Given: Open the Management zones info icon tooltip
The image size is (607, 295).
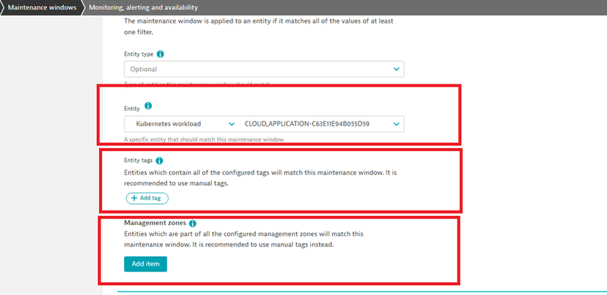Looking at the screenshot, I should [193, 222].
